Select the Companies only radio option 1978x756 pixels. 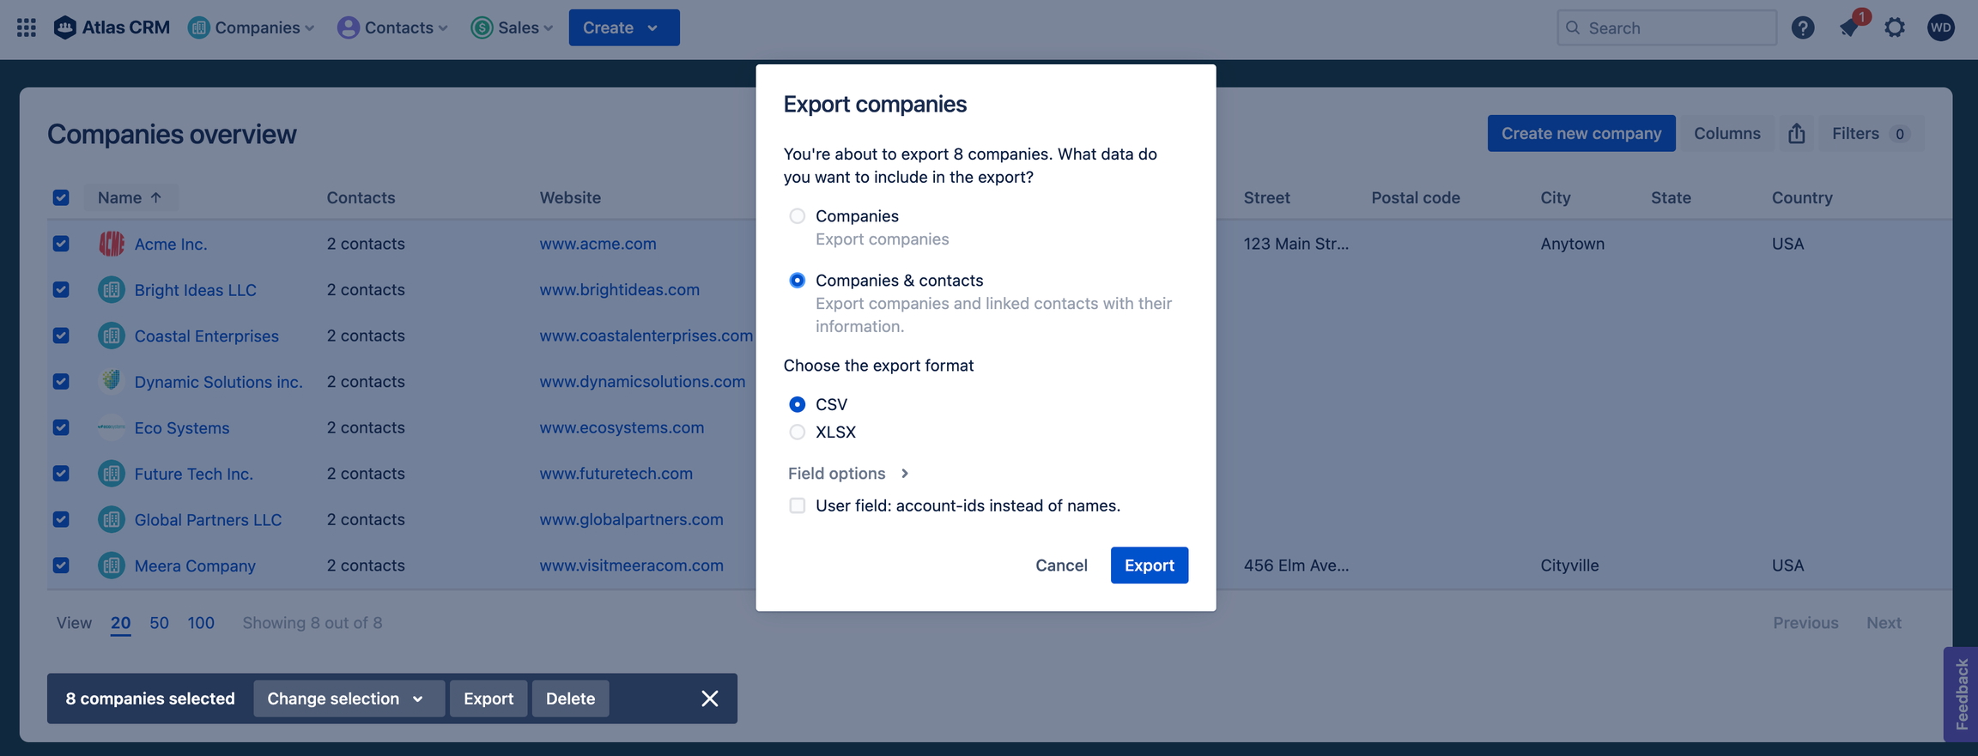coord(798,216)
